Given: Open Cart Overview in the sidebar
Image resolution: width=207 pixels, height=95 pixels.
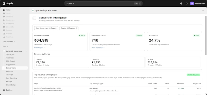Looking at the screenshot, I should (x=11, y=78).
